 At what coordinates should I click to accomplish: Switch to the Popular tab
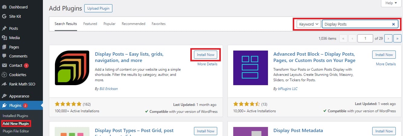(109, 24)
